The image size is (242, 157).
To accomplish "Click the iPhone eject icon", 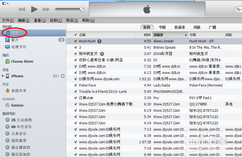I will tap(62, 76).
